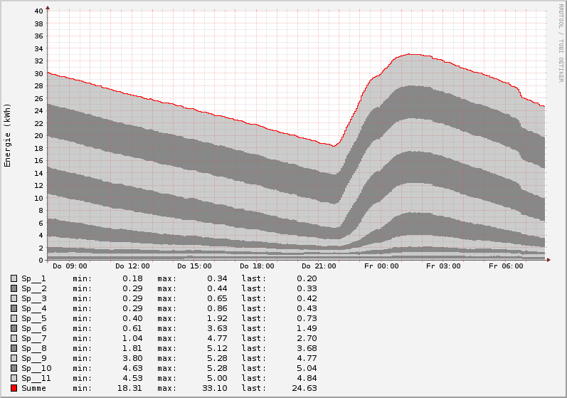
Task: Select the Sp__6 legend swatch
Action: [14, 328]
